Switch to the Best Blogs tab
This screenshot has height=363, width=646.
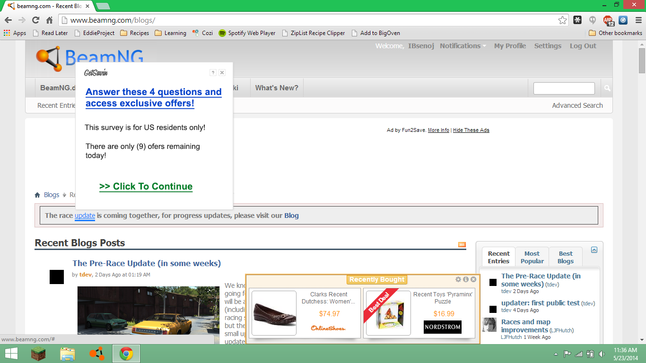coord(566,257)
